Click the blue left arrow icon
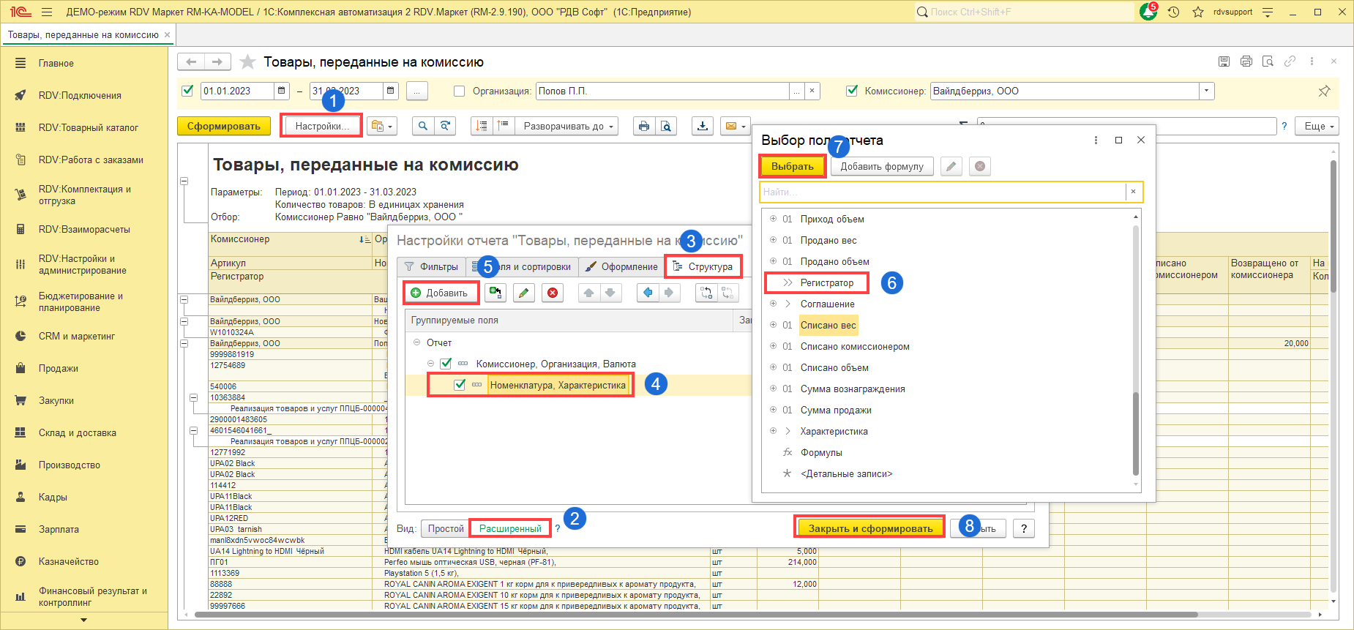Image resolution: width=1354 pixels, height=630 pixels. tap(647, 293)
